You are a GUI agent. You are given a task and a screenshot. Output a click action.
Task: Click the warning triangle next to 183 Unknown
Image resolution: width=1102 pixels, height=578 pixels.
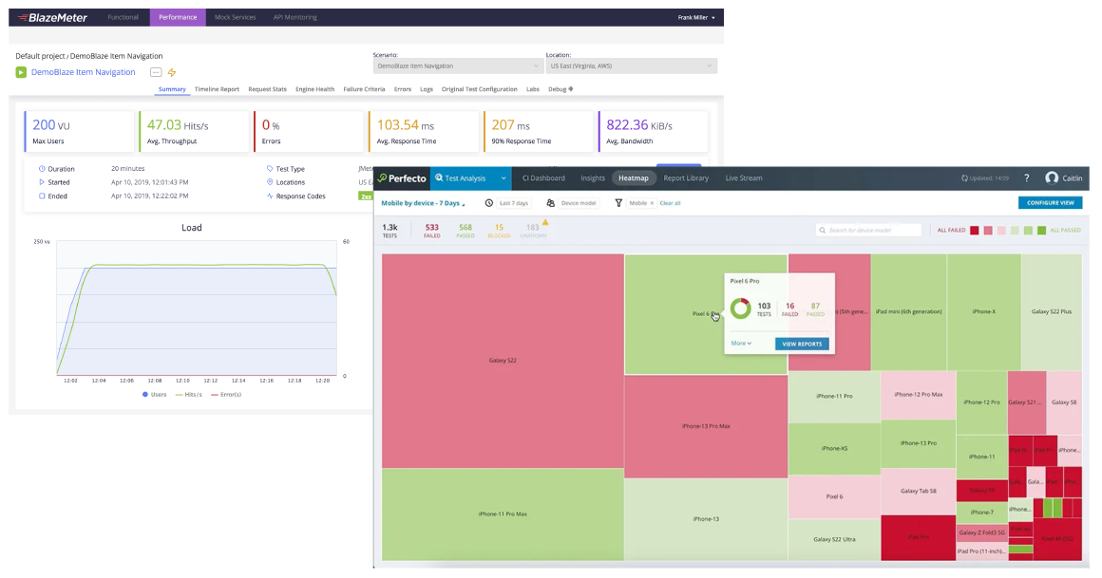(x=545, y=223)
